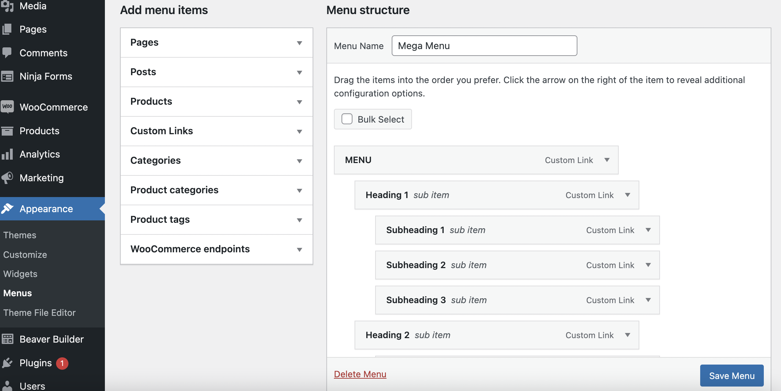
Task: Expand the Product categories panel
Action: pos(299,190)
